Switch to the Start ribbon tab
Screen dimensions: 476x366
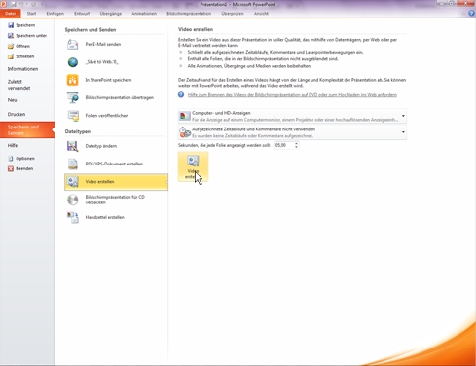[x=31, y=14]
